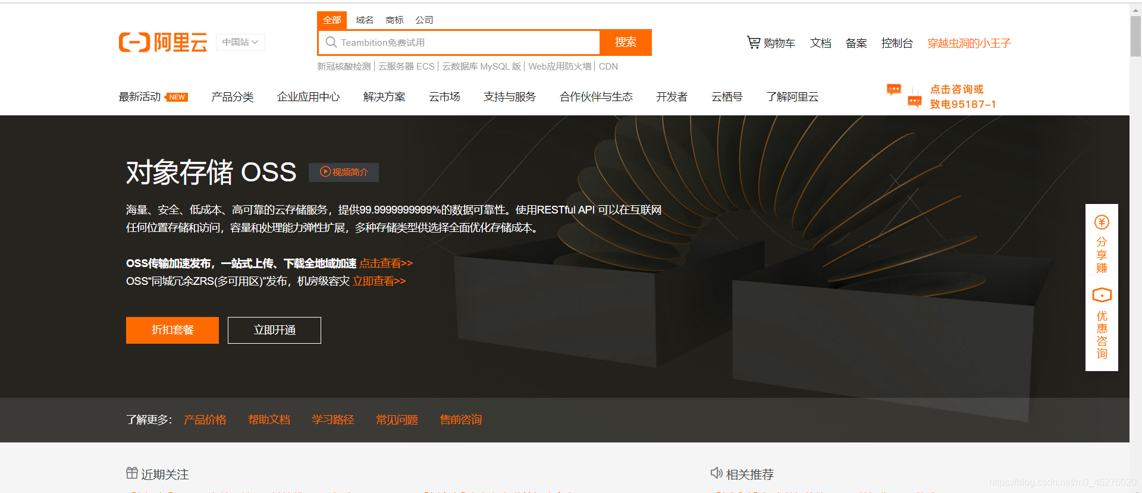The width and height of the screenshot is (1142, 493).
Task: Open the 了解阿里云 menu
Action: click(792, 97)
